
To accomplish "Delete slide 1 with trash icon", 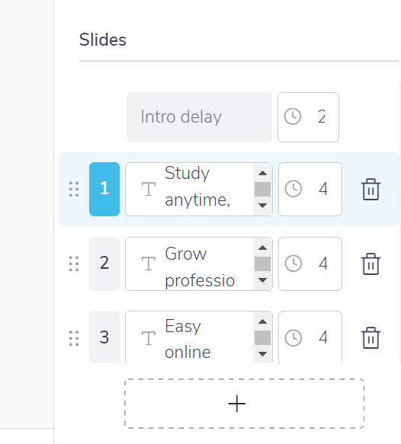I will tap(371, 189).
